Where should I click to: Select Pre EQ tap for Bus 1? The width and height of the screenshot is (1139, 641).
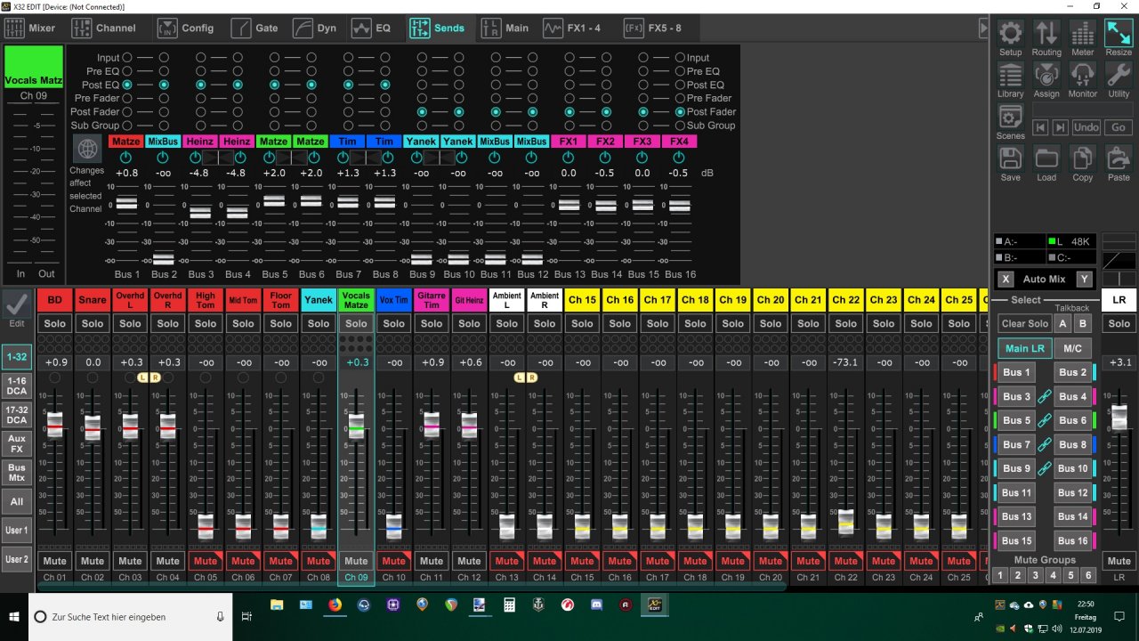point(127,71)
